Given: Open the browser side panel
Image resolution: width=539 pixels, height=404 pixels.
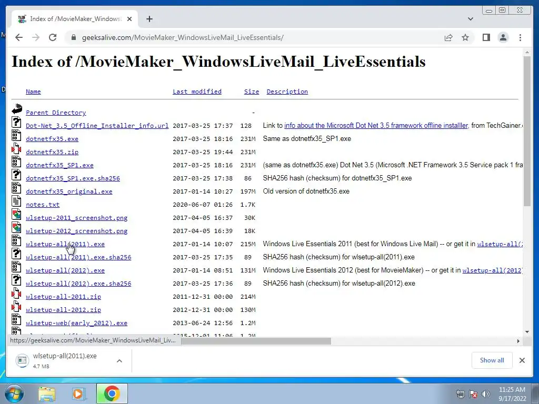Looking at the screenshot, I should (486, 37).
